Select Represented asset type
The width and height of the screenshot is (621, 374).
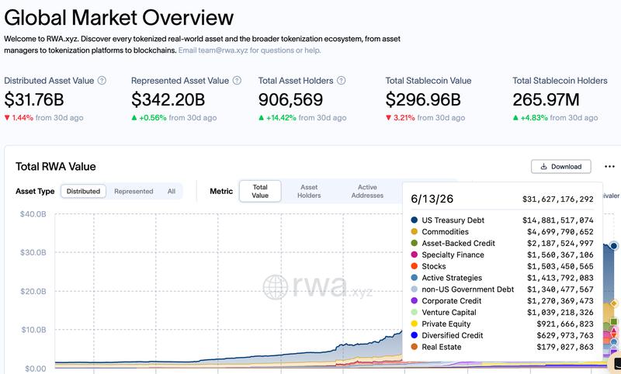[134, 191]
